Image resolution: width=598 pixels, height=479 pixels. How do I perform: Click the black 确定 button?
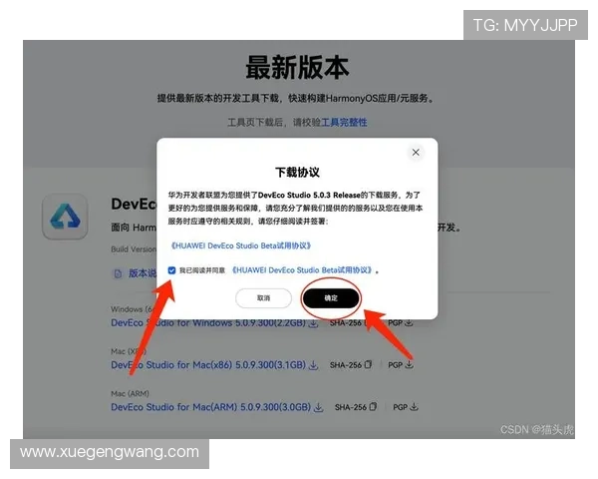(331, 298)
